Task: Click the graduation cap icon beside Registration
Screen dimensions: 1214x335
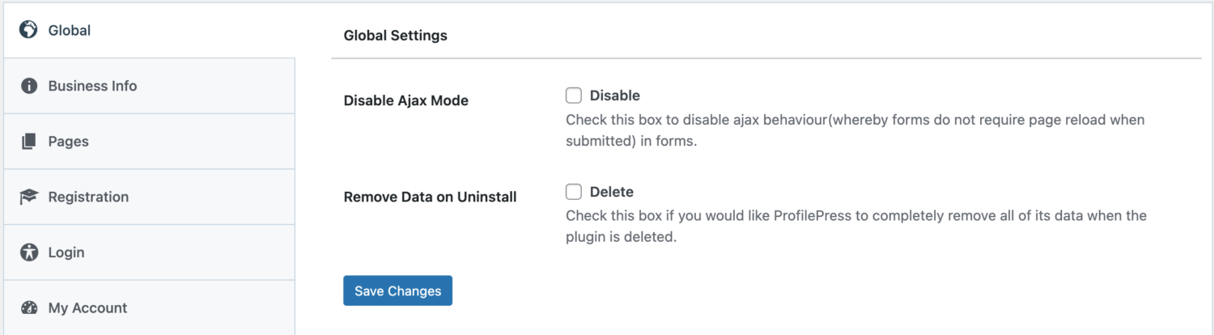Action: click(29, 197)
